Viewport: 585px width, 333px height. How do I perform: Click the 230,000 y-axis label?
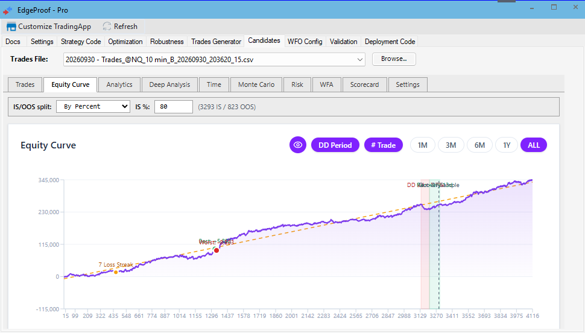[48, 212]
